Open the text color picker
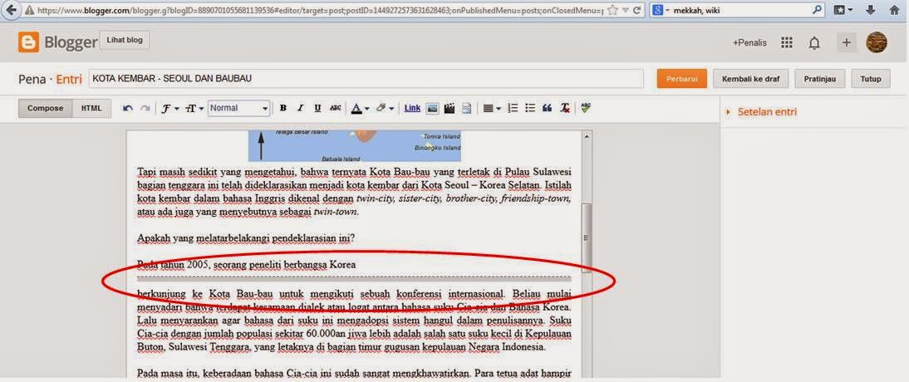Screen dimensions: 909x382 click(360, 109)
